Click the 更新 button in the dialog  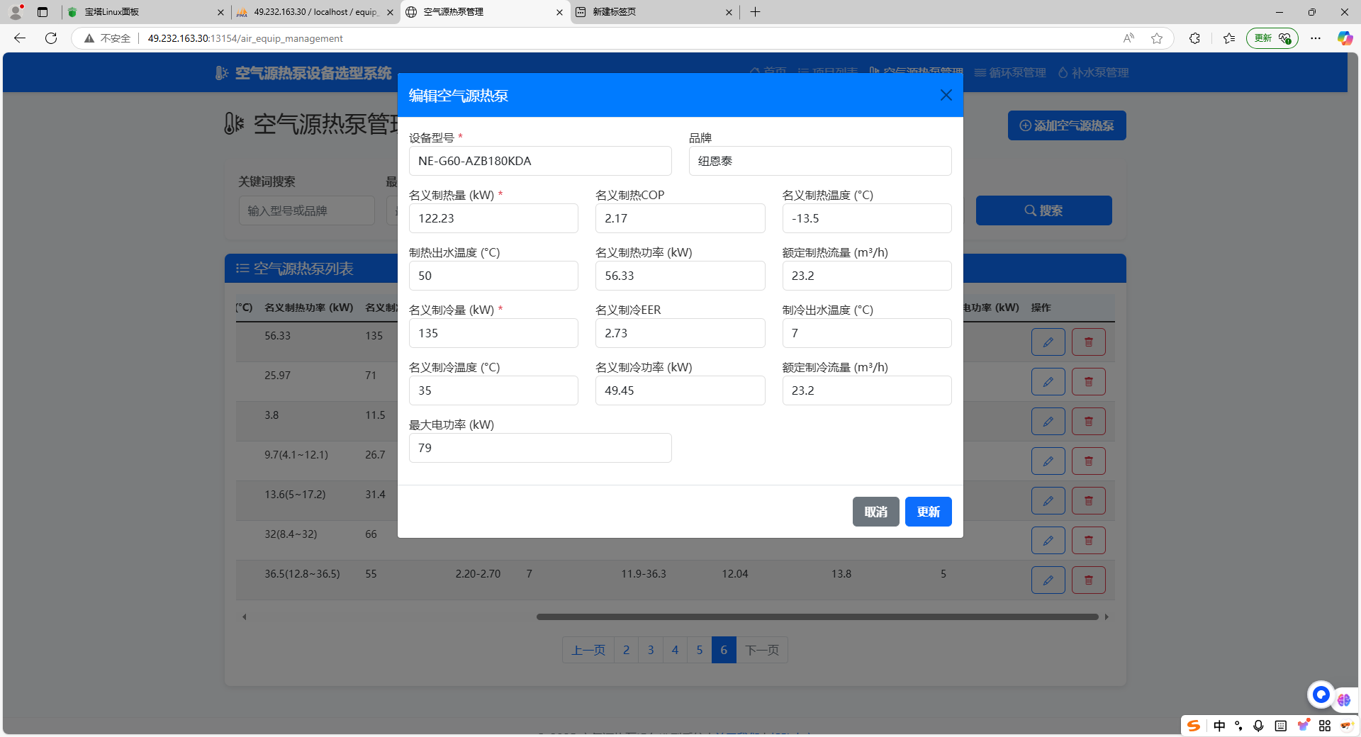pos(928,512)
